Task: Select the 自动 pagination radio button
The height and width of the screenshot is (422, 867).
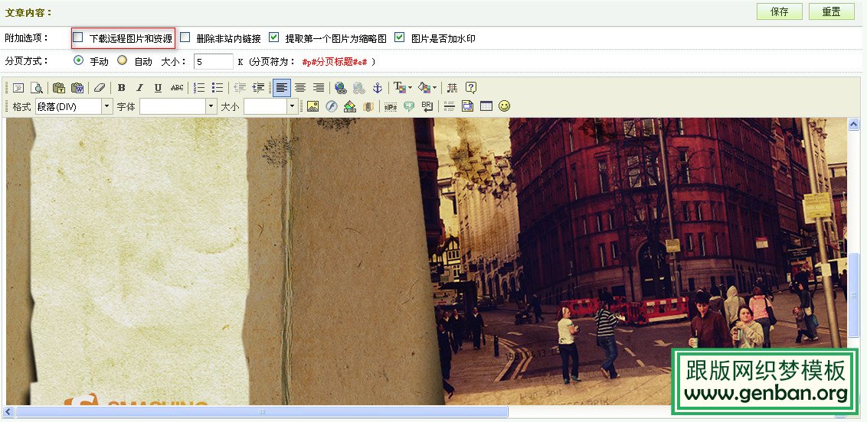Action: point(122,60)
